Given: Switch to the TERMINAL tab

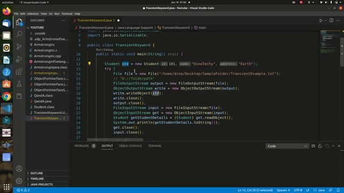Looking at the screenshot, I should tap(154, 146).
